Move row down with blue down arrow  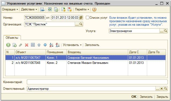[45, 45]
